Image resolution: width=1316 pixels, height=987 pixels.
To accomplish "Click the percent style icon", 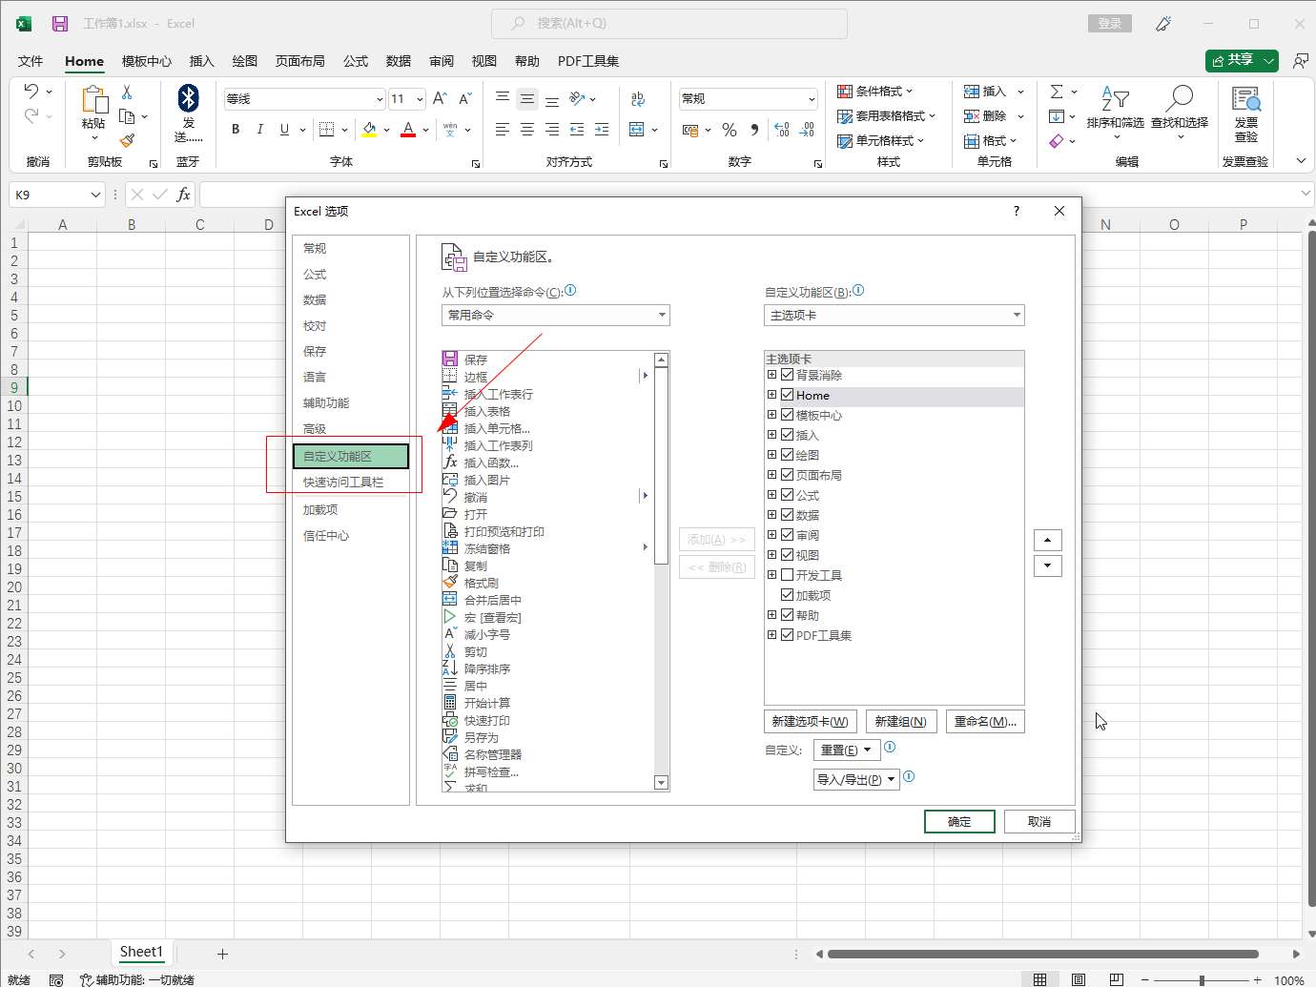I will point(730,130).
